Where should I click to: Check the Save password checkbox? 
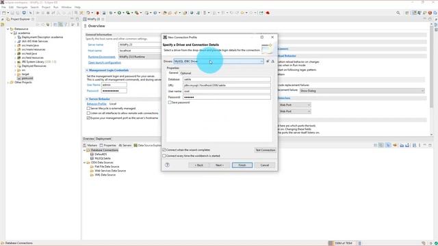point(170,102)
